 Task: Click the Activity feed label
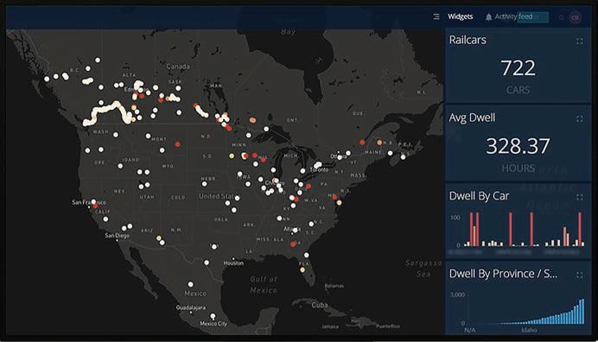(x=513, y=16)
